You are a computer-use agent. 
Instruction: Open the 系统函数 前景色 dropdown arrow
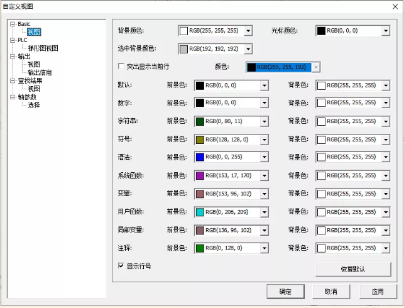[x=264, y=176]
